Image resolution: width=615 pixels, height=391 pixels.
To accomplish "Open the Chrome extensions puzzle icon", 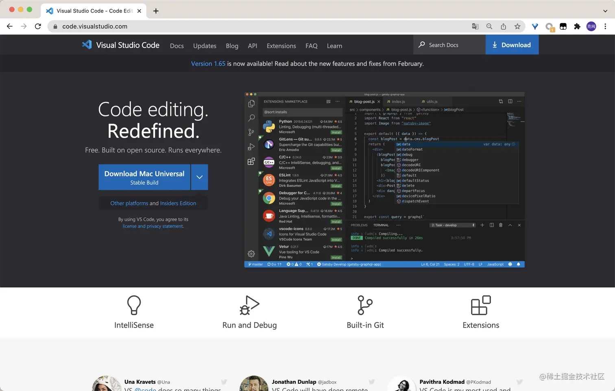I will coord(577,26).
